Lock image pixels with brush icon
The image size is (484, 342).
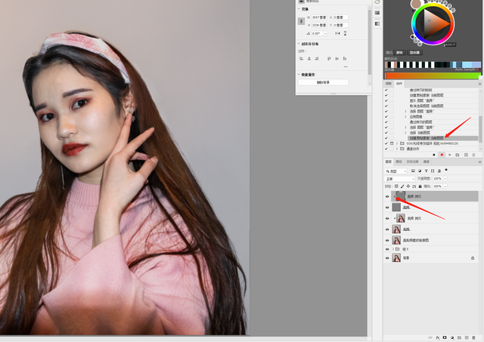[402, 186]
